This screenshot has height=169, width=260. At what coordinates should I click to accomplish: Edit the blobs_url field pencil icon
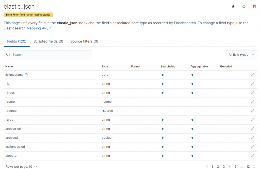253,156
